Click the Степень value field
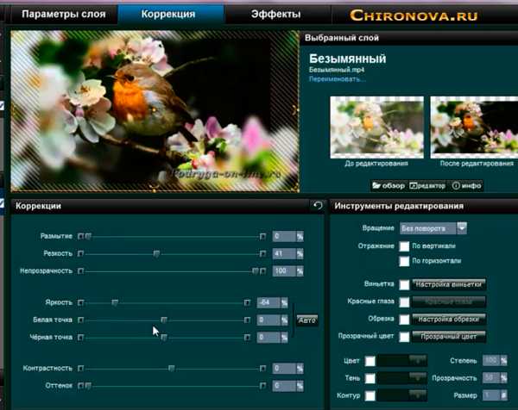Image resolution: width=518 pixels, height=410 pixels. tap(491, 361)
